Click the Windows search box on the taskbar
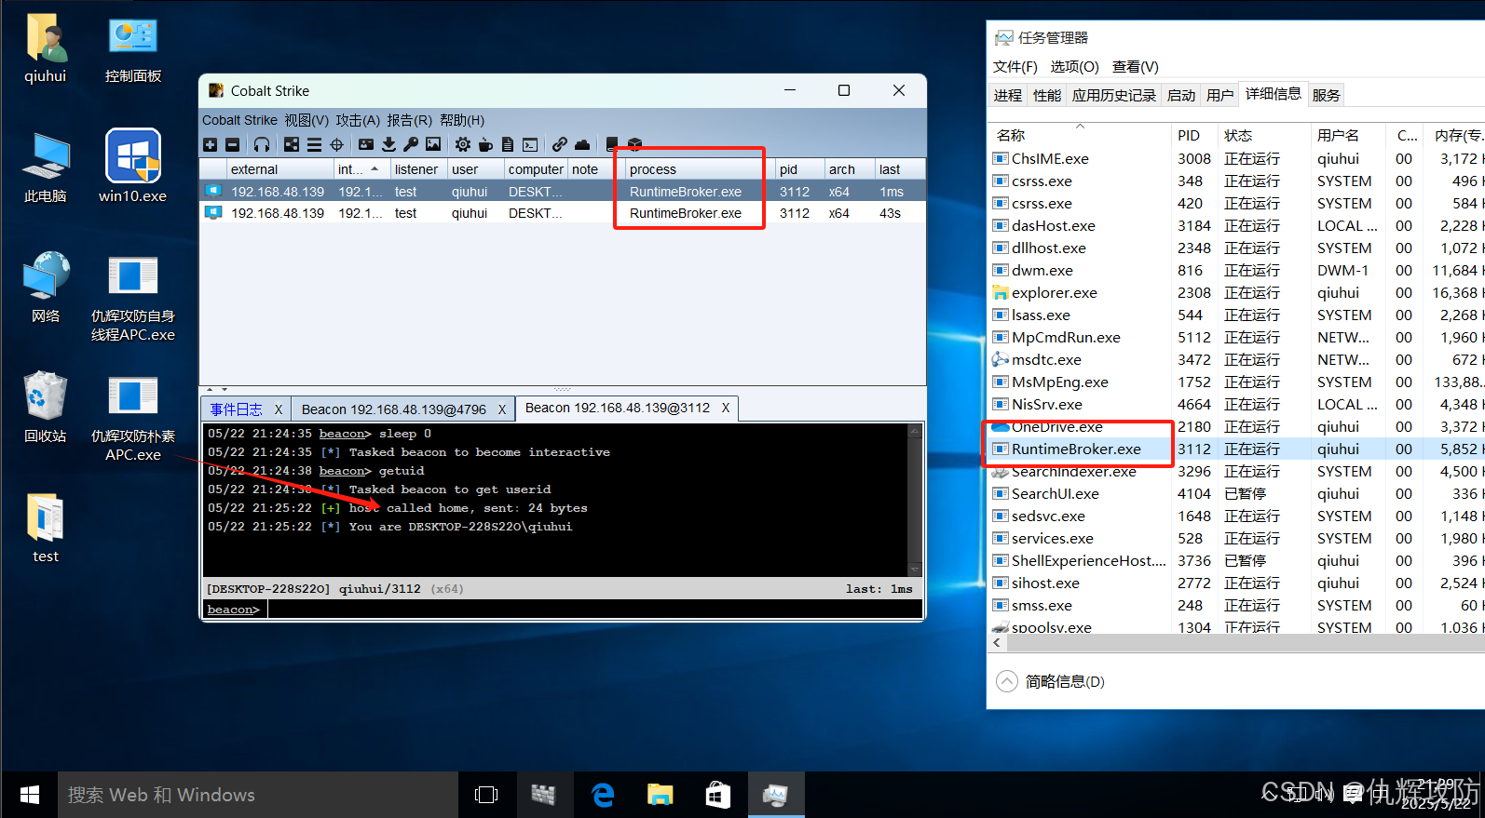 click(258, 795)
